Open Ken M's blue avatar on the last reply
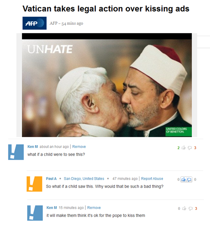Screen dimensions: 210x228 [35, 213]
